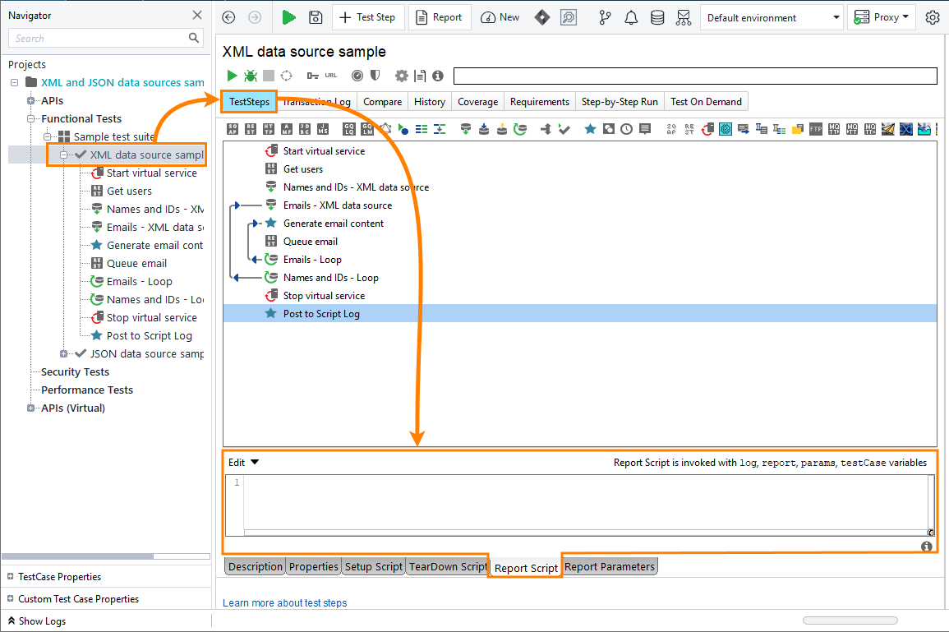Viewport: 949px width, 632px height.
Task: Collapse the Functional Tests node
Action: coord(31,118)
